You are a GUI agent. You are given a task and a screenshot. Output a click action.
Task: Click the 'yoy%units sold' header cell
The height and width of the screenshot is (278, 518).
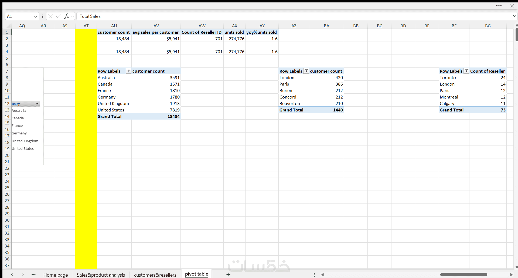pos(262,32)
